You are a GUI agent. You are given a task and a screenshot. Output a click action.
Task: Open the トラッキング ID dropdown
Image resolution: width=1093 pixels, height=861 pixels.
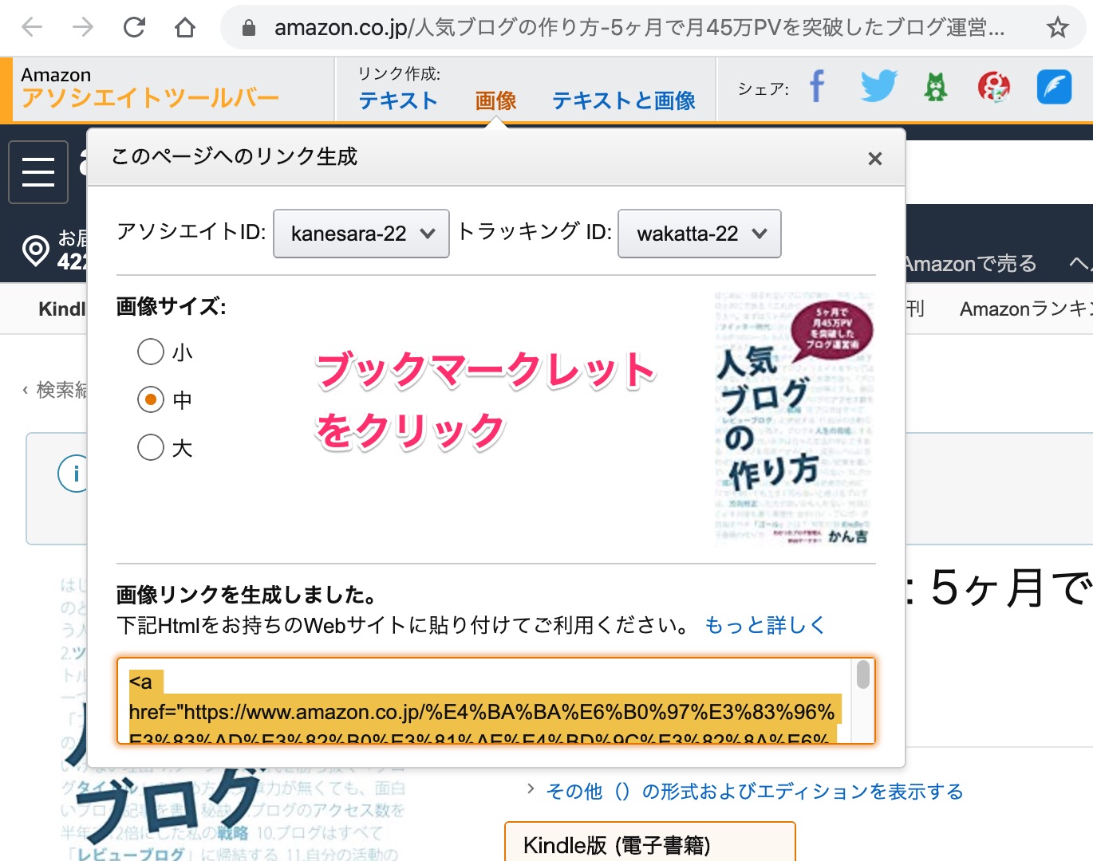point(700,234)
